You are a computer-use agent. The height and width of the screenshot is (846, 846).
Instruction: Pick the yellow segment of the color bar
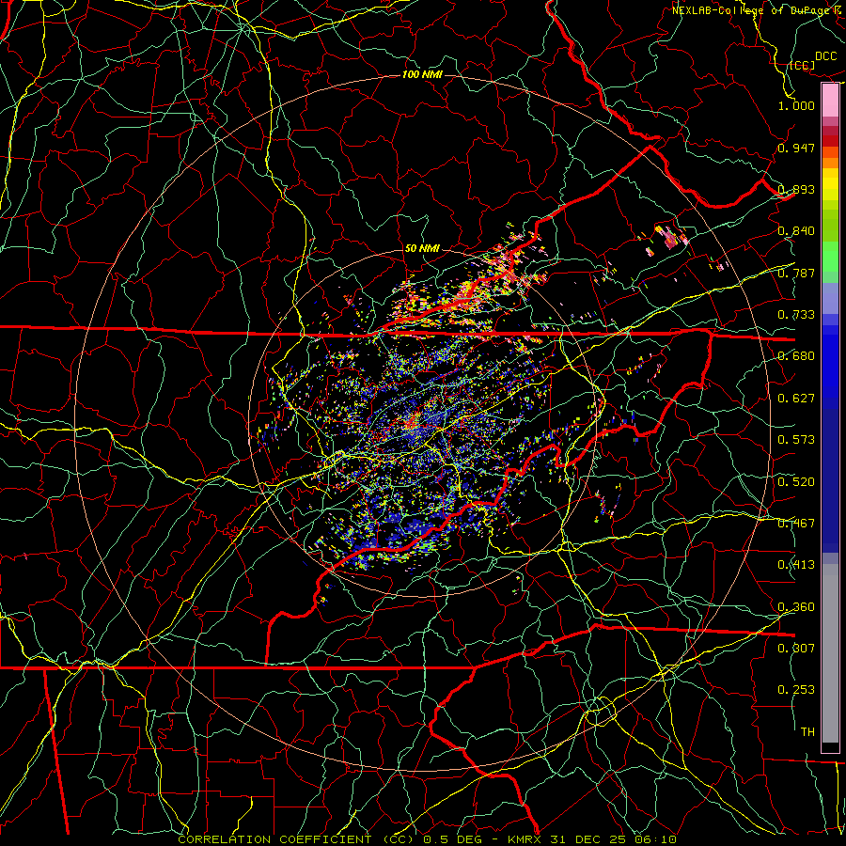830,184
